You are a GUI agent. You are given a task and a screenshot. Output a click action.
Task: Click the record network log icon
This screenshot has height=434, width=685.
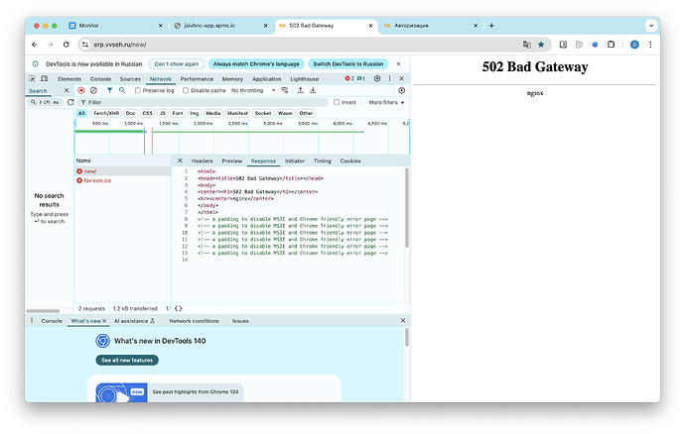[81, 90]
